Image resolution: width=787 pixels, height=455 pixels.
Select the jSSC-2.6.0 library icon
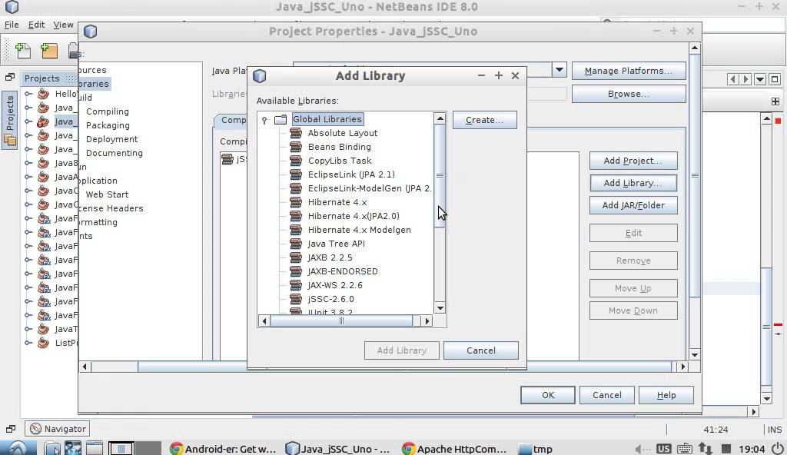tap(296, 299)
